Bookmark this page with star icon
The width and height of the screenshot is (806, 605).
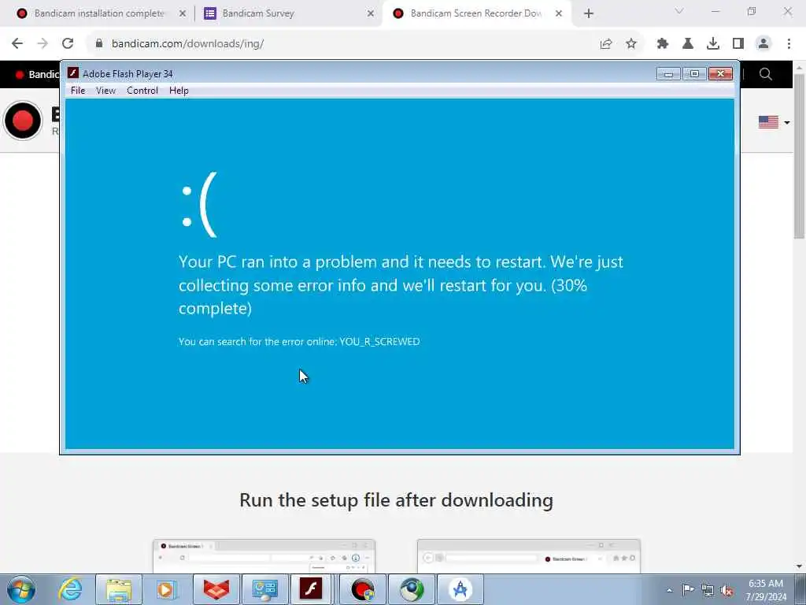coord(631,44)
